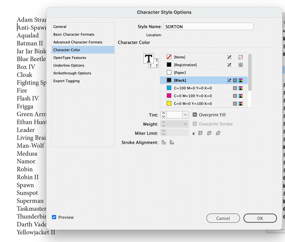Click the swatch list scrollbar
The height and width of the screenshot is (242, 285).
(250, 72)
